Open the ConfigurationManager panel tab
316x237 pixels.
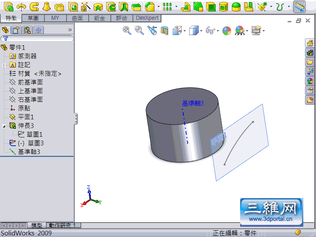27,30
